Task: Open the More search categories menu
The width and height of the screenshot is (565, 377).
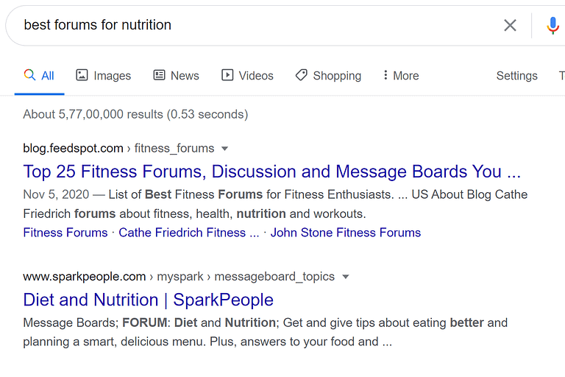Action: click(x=401, y=75)
